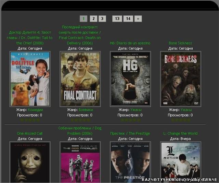The width and height of the screenshot is (219, 183).
Task: Click the H6 keyhole poster thumbnail
Action: (130, 79)
